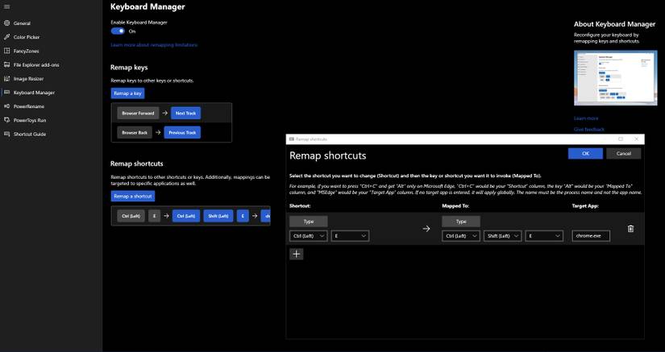Open the Shortcut Guide settings page
The width and height of the screenshot is (665, 352).
[30, 134]
